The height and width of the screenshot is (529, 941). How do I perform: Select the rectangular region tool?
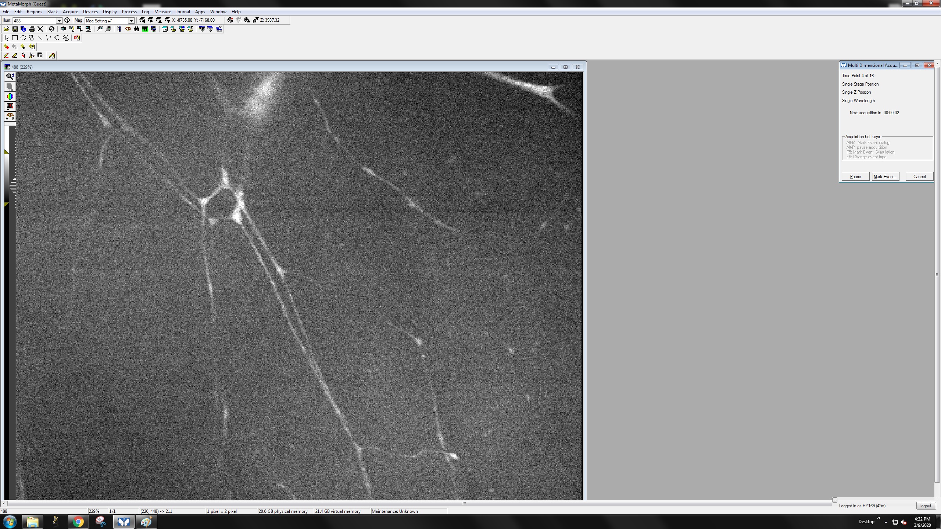click(x=15, y=38)
